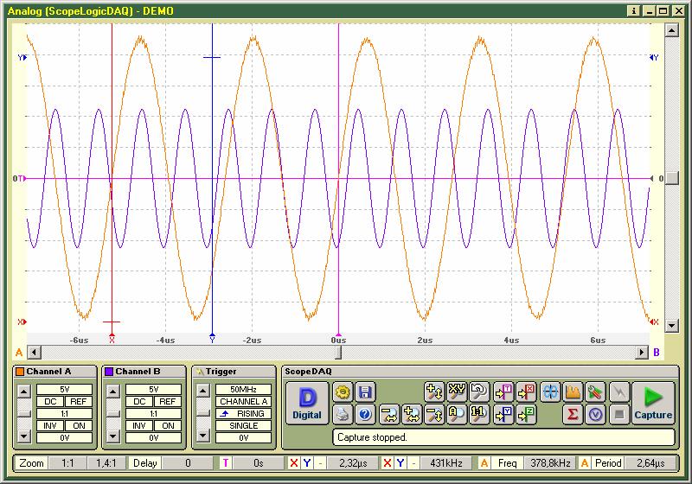Toggle Channel B REF setting
Image resolution: width=692 pixels, height=484 pixels.
point(168,402)
